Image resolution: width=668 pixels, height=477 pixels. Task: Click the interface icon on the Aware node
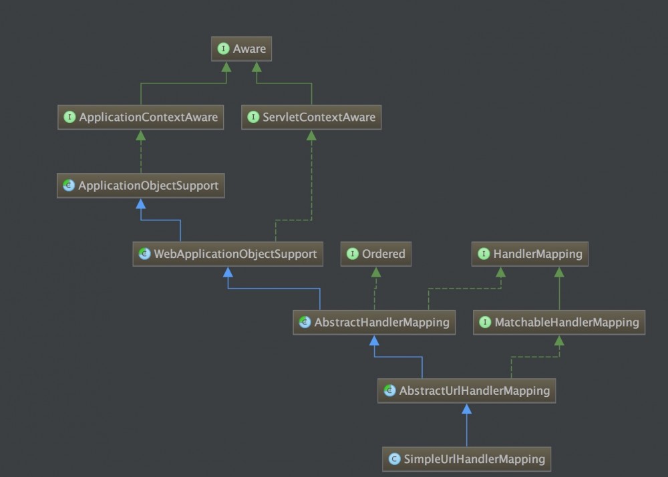coord(222,48)
